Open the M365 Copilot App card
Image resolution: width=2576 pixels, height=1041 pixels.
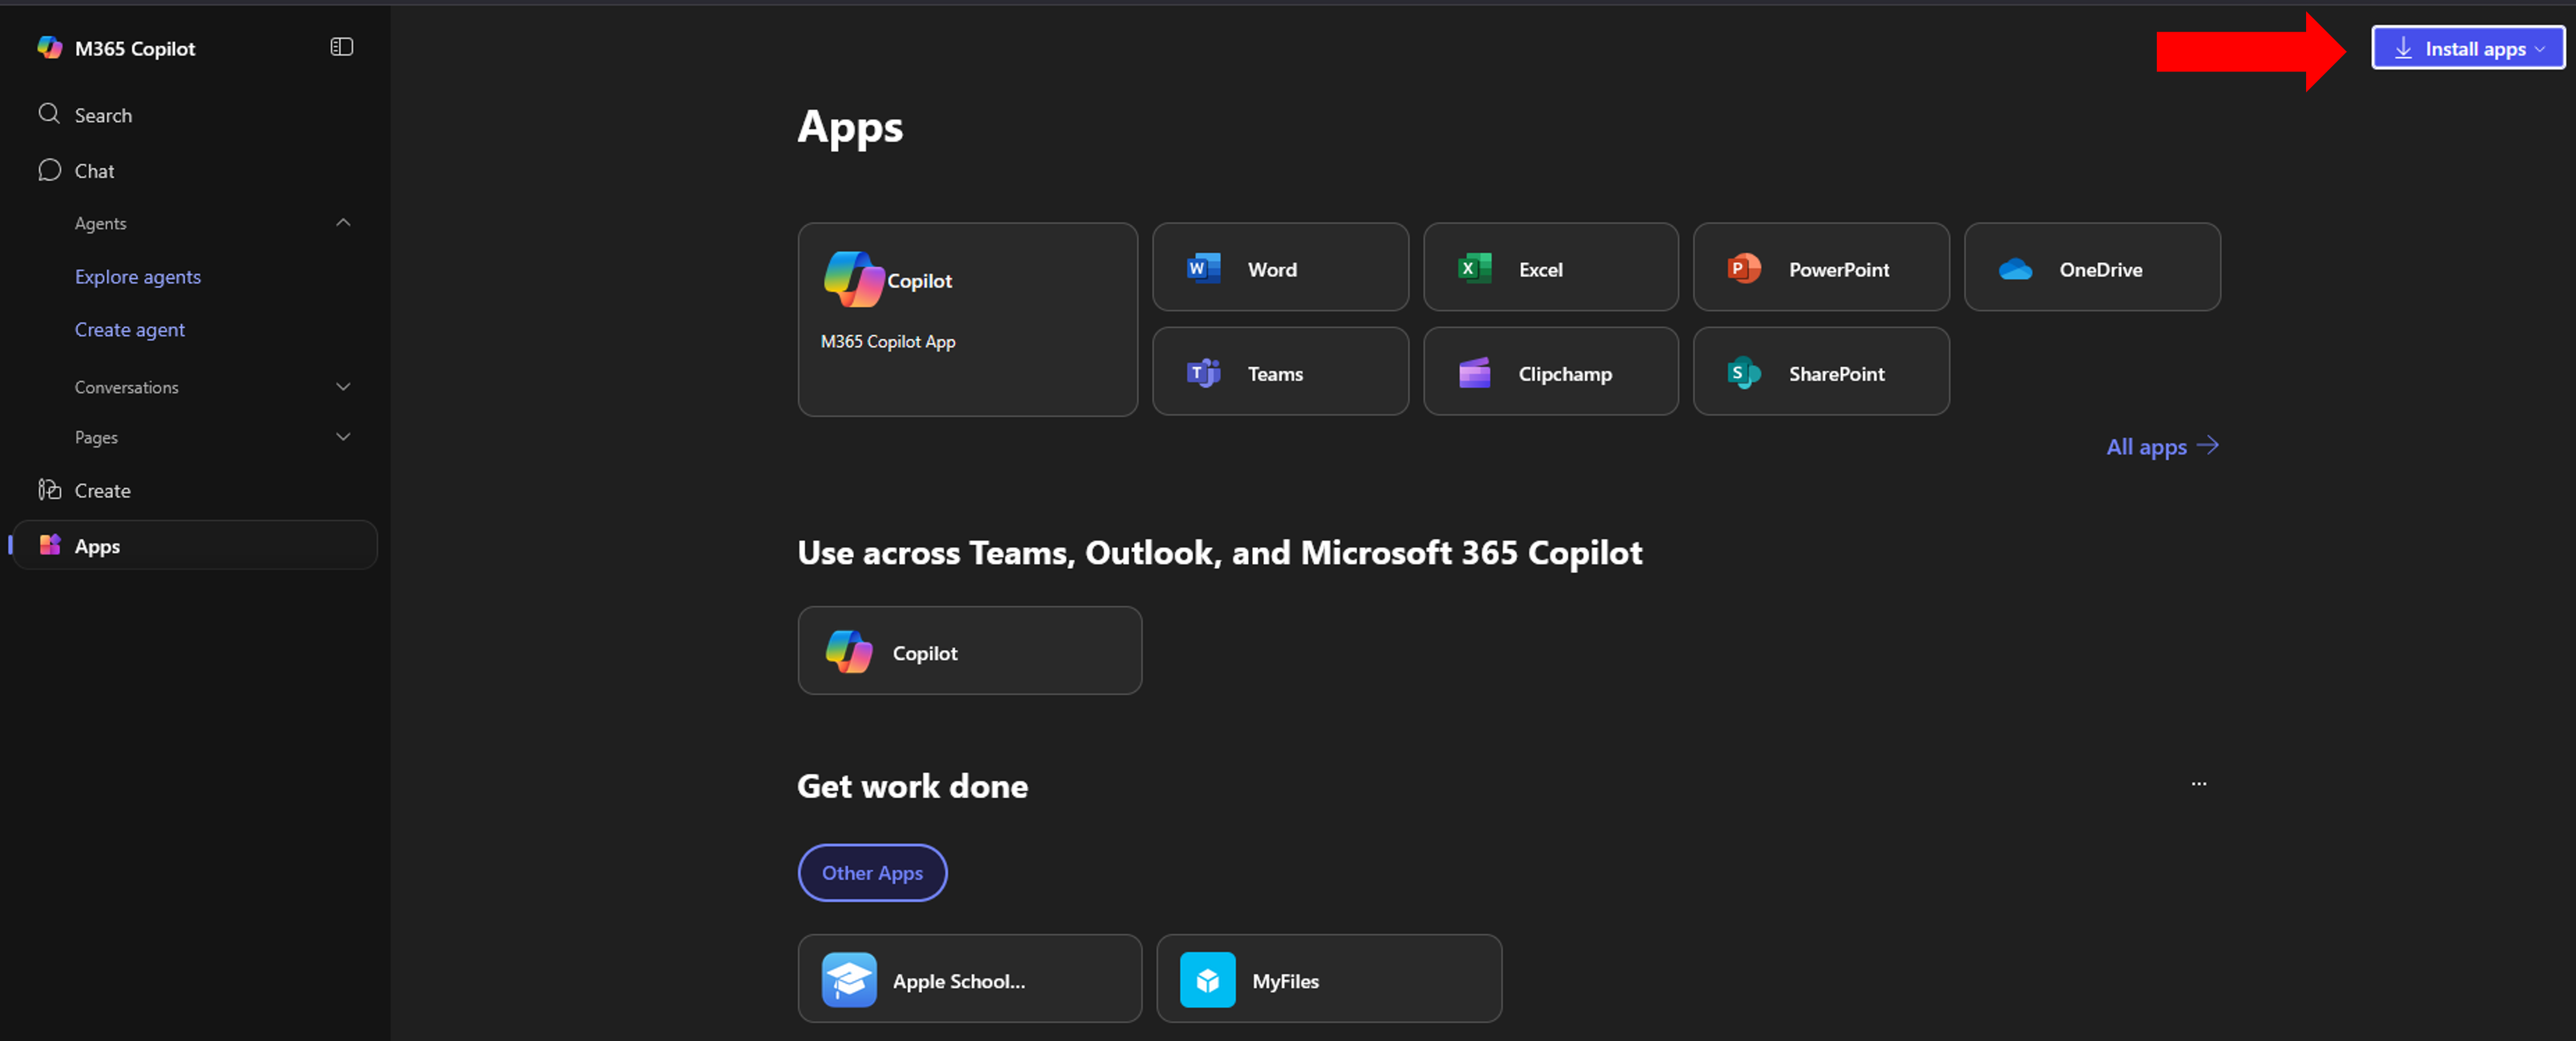click(x=967, y=319)
